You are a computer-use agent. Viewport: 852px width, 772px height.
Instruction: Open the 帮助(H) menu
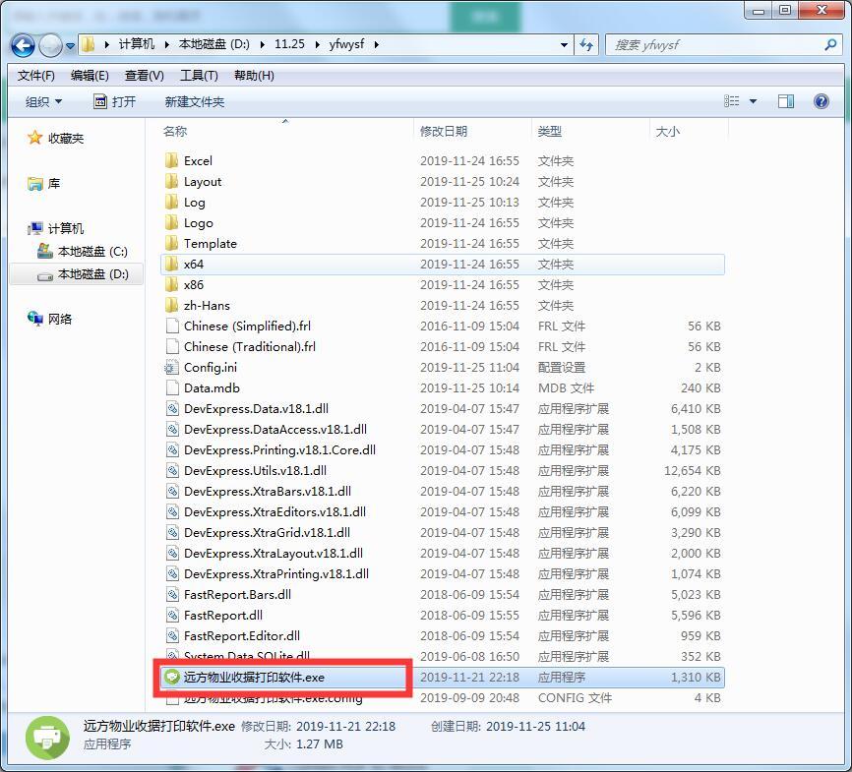pos(254,76)
